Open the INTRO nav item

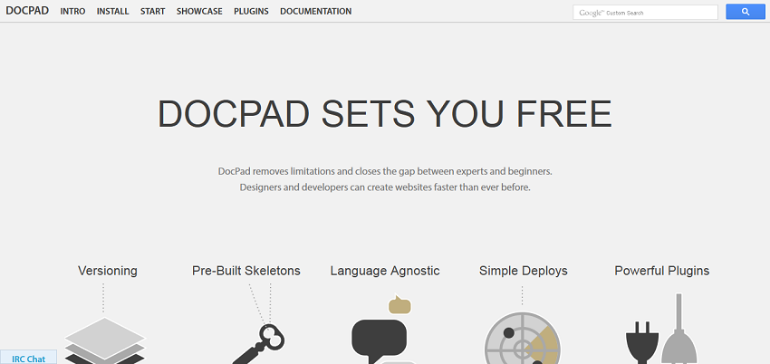[x=72, y=11]
